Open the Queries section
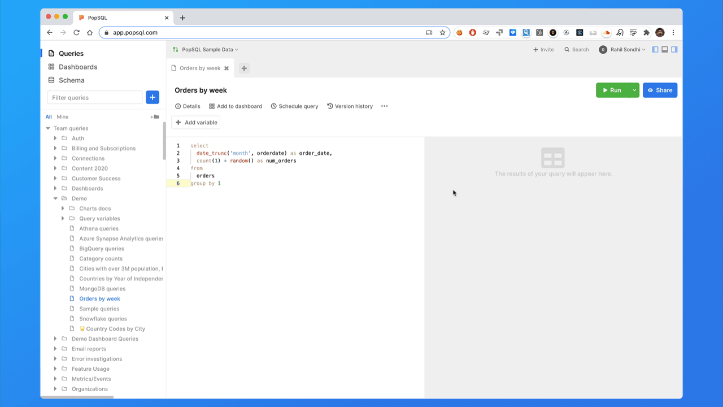 [66, 53]
